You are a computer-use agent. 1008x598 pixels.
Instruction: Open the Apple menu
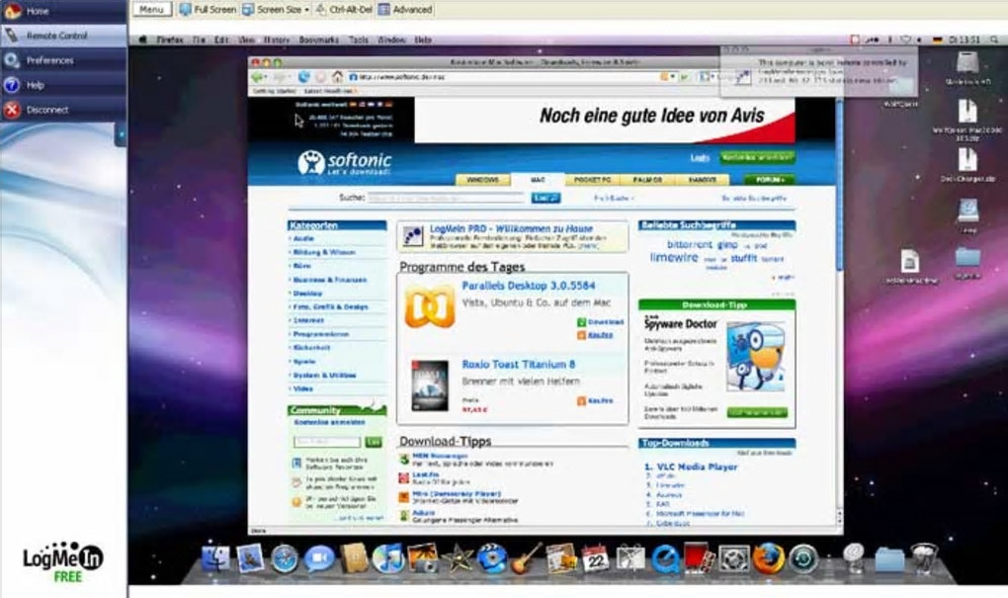(x=142, y=40)
